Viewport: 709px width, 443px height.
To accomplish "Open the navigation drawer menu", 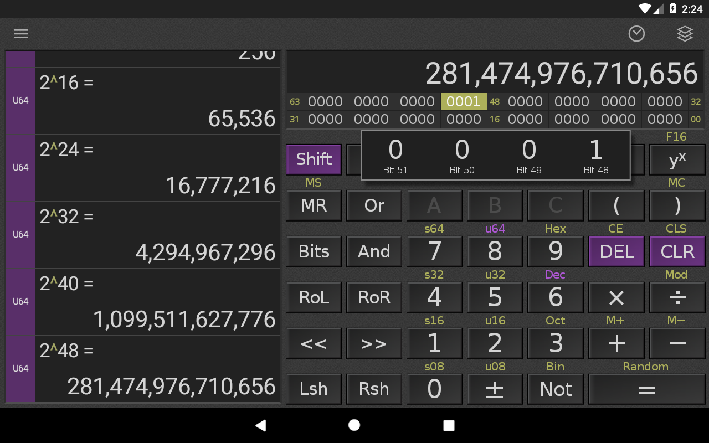I will (x=20, y=33).
